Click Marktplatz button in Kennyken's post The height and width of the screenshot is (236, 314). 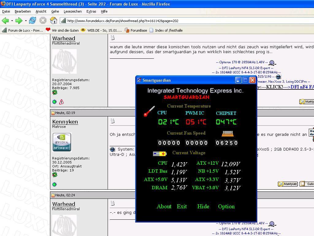coord(288,184)
